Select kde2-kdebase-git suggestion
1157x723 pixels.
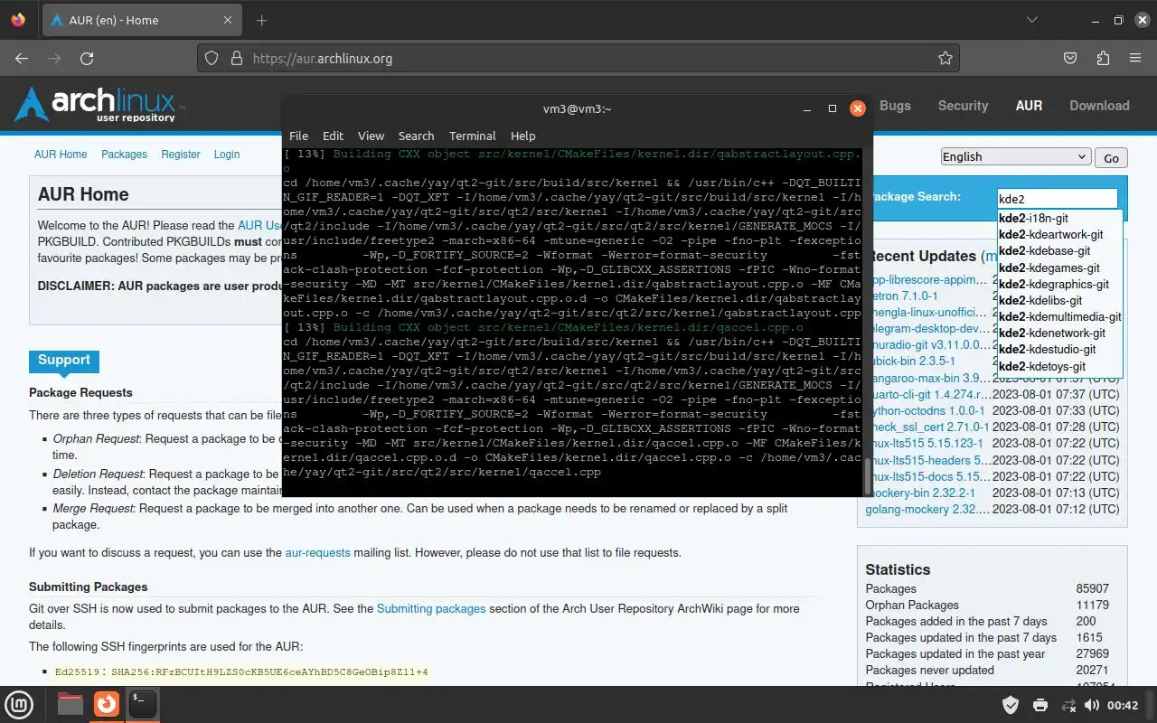point(1059,251)
